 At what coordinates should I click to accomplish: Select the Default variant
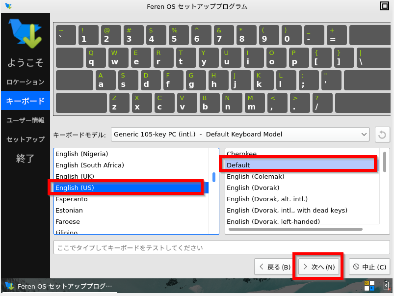(302, 165)
